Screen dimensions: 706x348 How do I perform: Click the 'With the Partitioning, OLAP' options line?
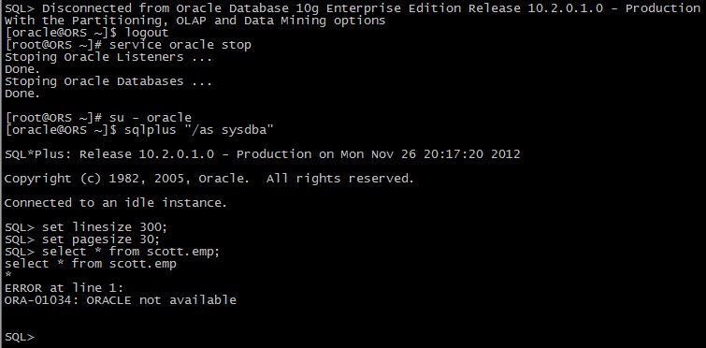[195, 21]
